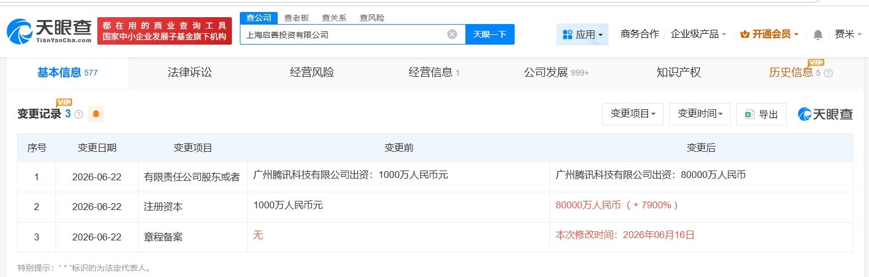
Task: Select the 查风险 search tab
Action: [372, 18]
